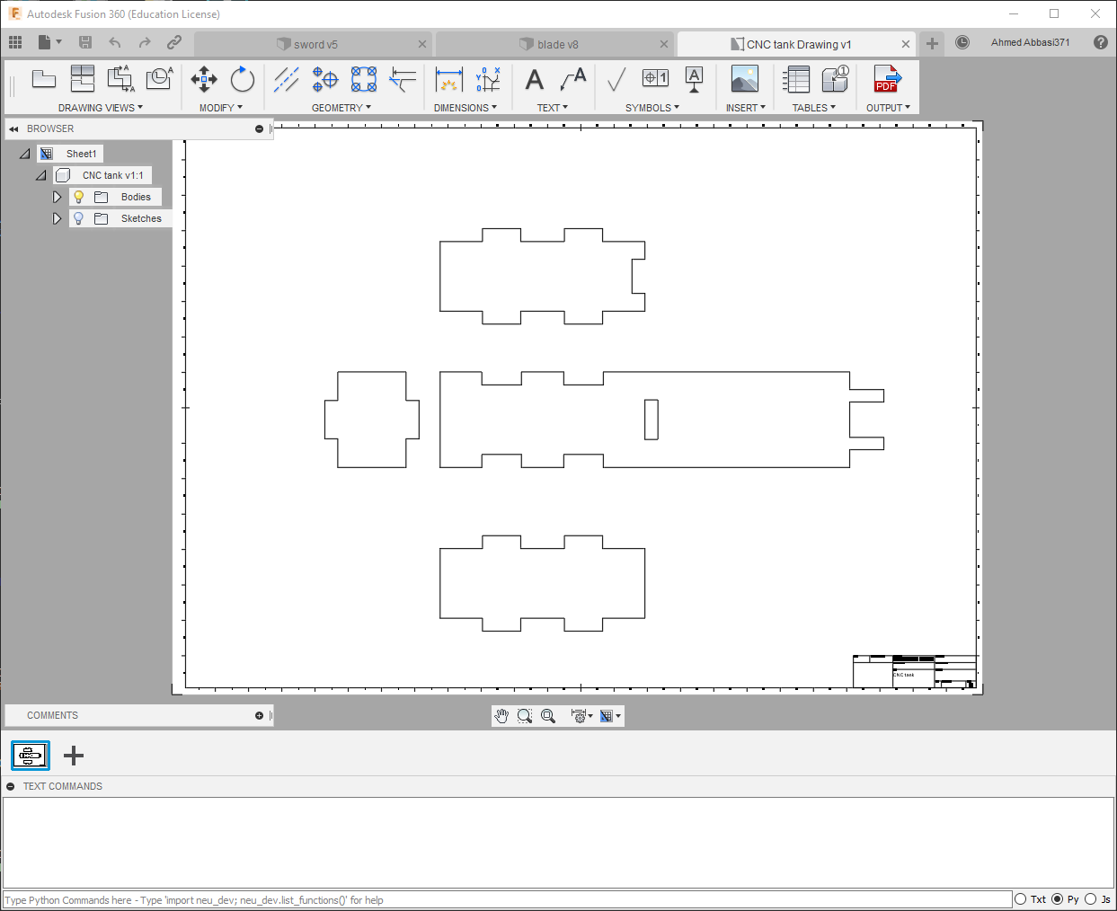Toggle Bodies visibility lightbulb

78,197
